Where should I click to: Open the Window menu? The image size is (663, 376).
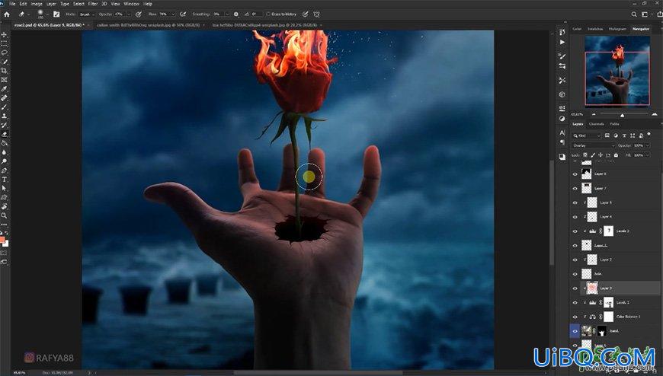pyautogui.click(x=131, y=3)
